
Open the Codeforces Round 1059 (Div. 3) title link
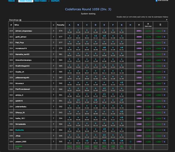click(x=88, y=9)
